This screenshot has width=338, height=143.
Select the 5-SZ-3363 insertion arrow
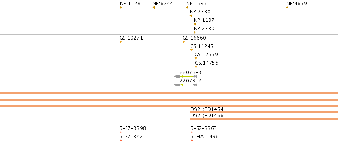(x=191, y=132)
